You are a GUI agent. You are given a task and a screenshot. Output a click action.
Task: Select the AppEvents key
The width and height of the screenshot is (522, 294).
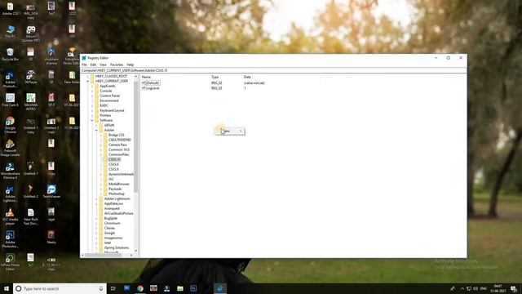coord(107,86)
